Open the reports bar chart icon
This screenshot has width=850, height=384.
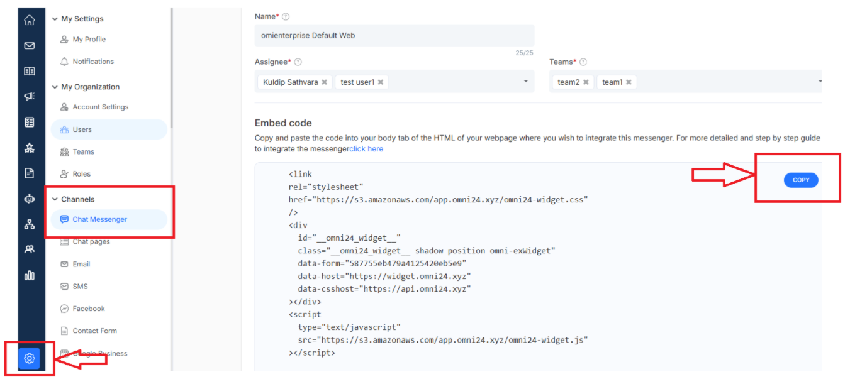point(29,275)
